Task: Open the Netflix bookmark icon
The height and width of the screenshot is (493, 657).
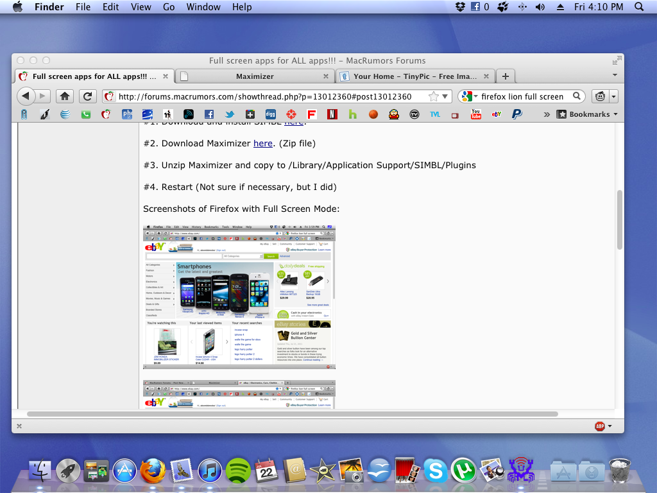Action: click(x=332, y=114)
